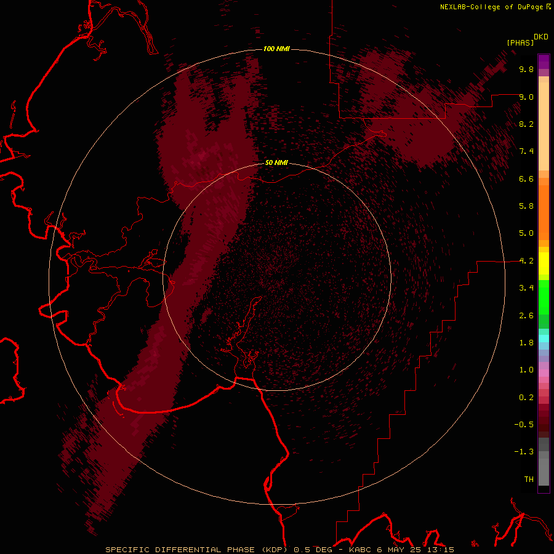The image size is (554, 554).
Task: Click the -1.3 legend value
Action: (524, 452)
